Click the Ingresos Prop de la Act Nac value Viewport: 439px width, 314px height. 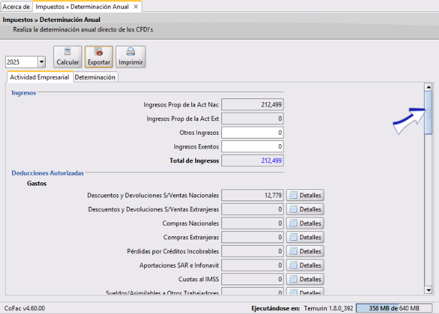point(252,105)
